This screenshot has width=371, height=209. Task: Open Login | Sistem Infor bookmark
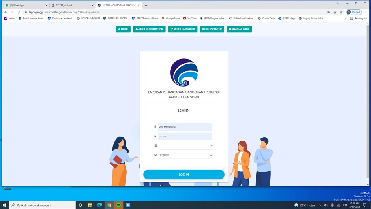311,18
